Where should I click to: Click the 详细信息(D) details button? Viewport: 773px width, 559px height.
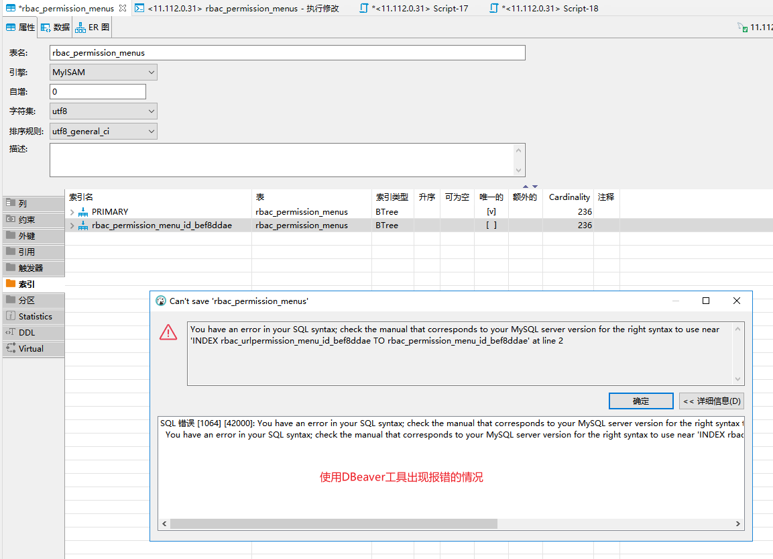711,401
